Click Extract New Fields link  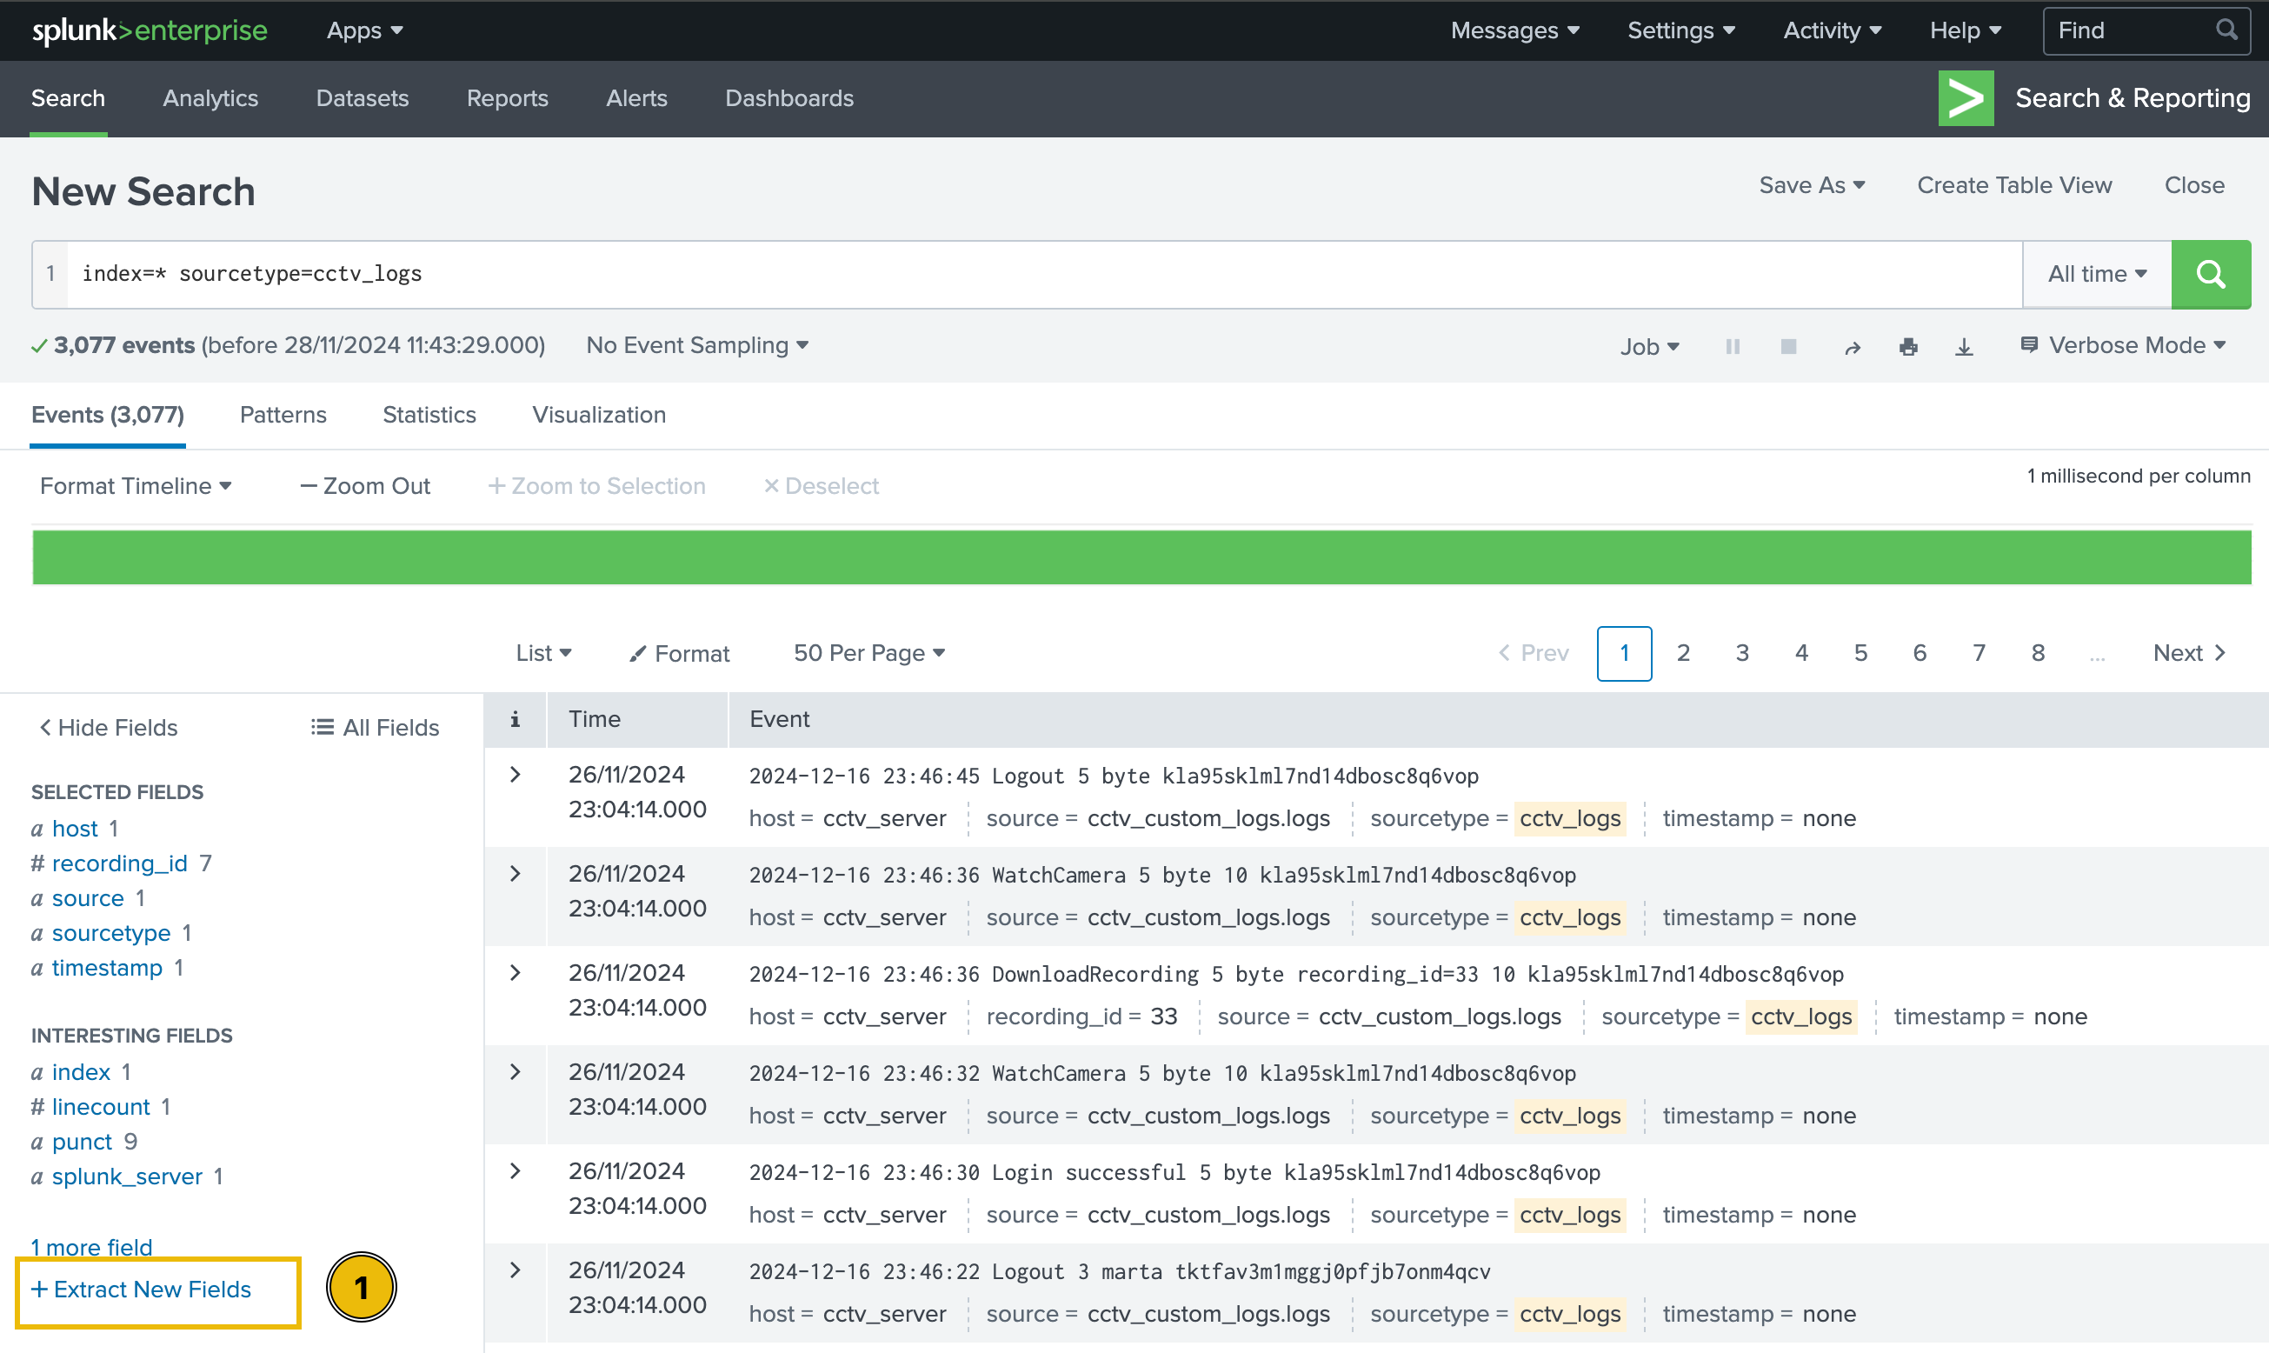click(141, 1290)
